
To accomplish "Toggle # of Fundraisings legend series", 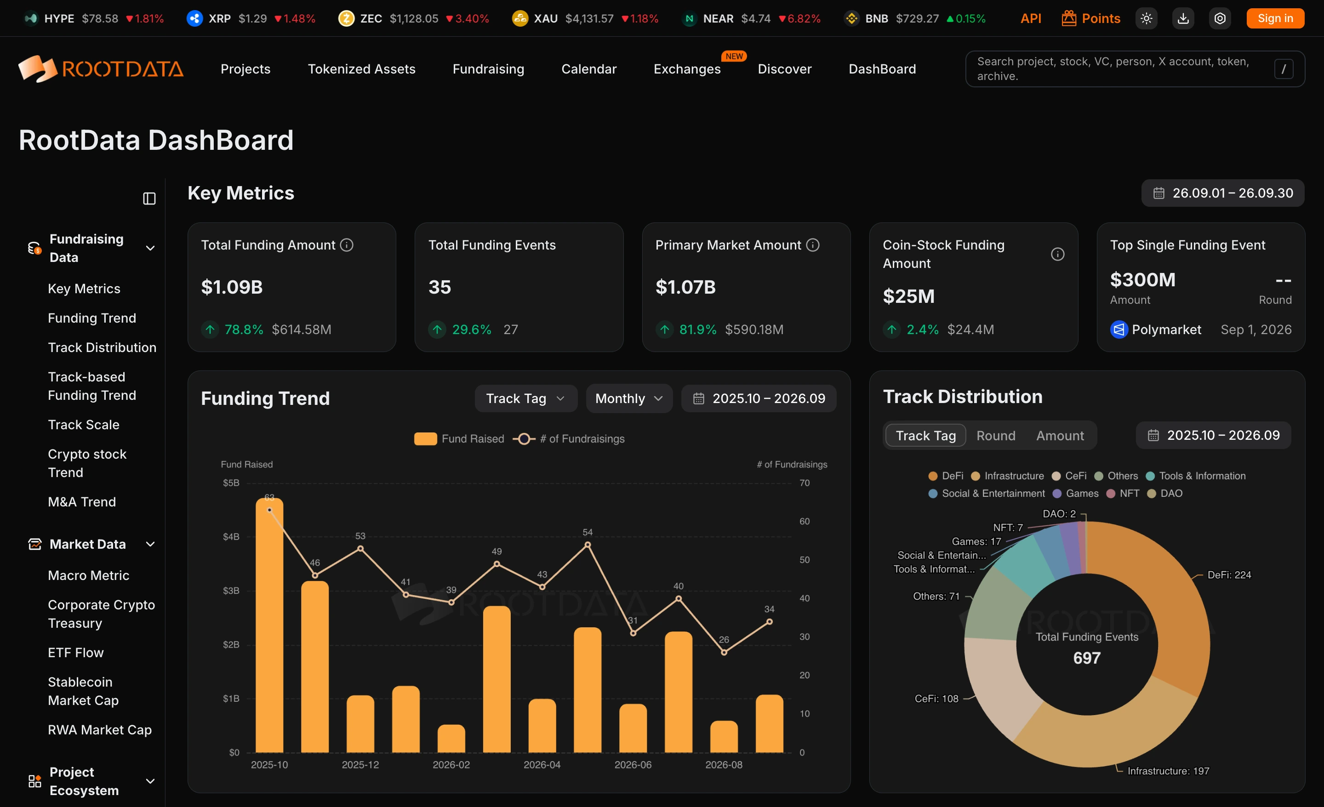I will pyautogui.click(x=569, y=439).
